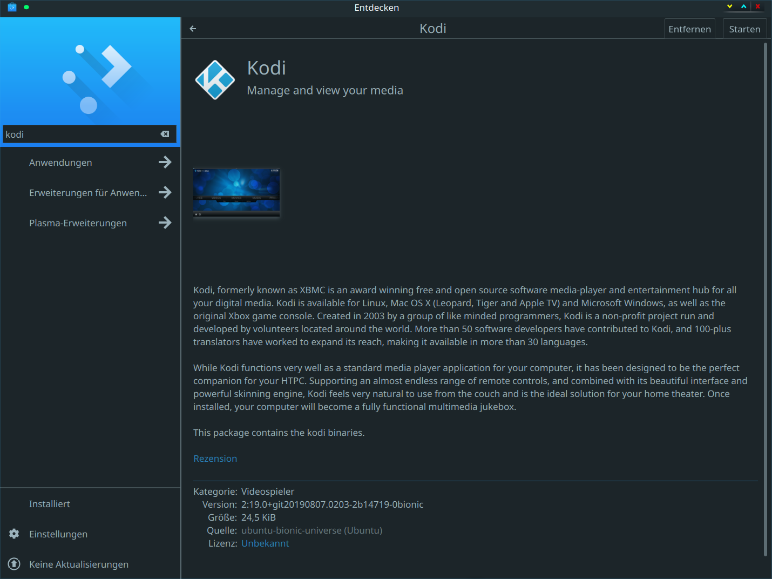Click the Unbekannt license link
The image size is (772, 579).
pos(265,543)
